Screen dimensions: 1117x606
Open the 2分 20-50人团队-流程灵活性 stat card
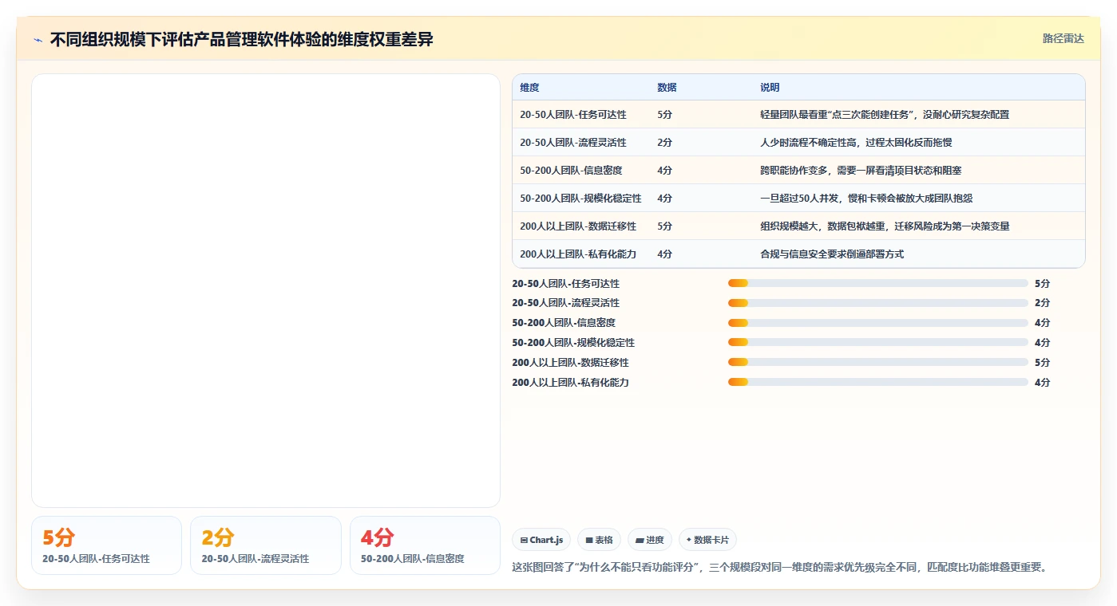click(x=266, y=545)
